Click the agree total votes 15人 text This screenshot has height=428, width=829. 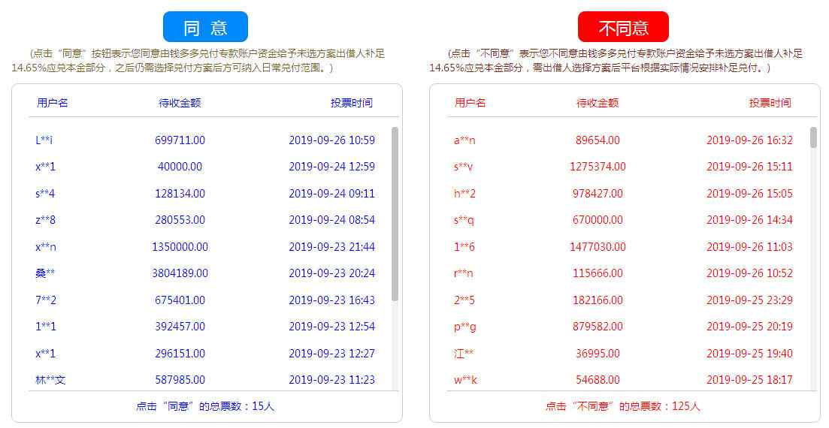tap(205, 406)
